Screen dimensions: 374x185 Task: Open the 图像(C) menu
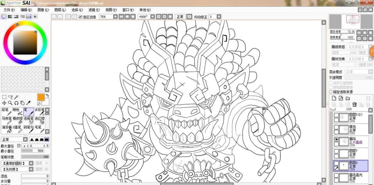click(43, 10)
